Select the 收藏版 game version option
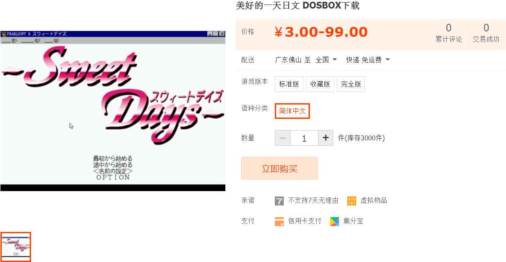Screen dimensions: 506x262 [320, 84]
